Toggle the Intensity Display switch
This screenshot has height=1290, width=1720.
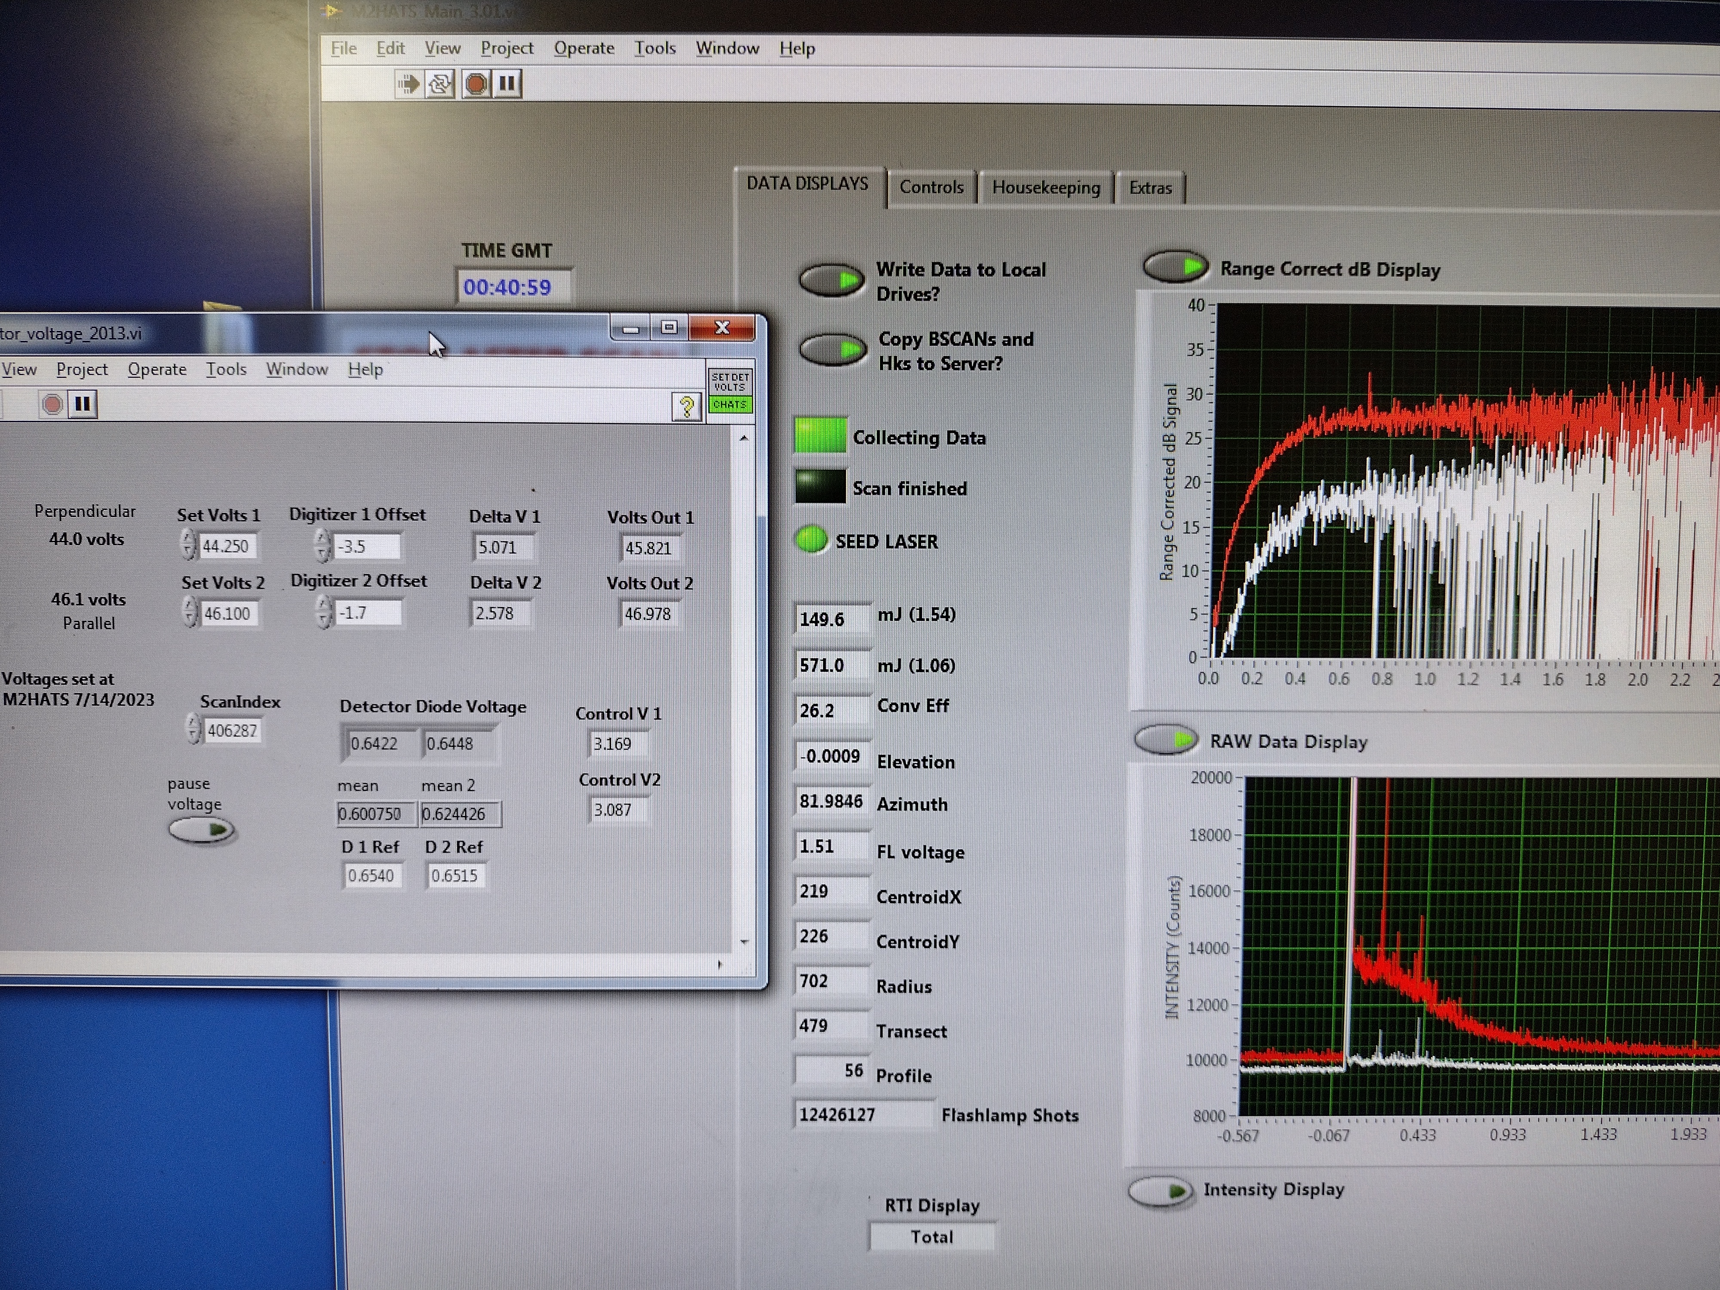pyautogui.click(x=1160, y=1191)
